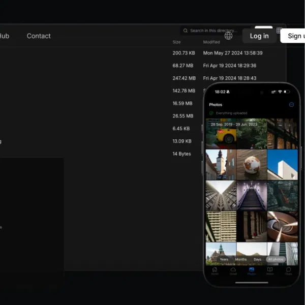Screen dimensions: 305x305
Task: Click the Sign up button
Action: 293,36
